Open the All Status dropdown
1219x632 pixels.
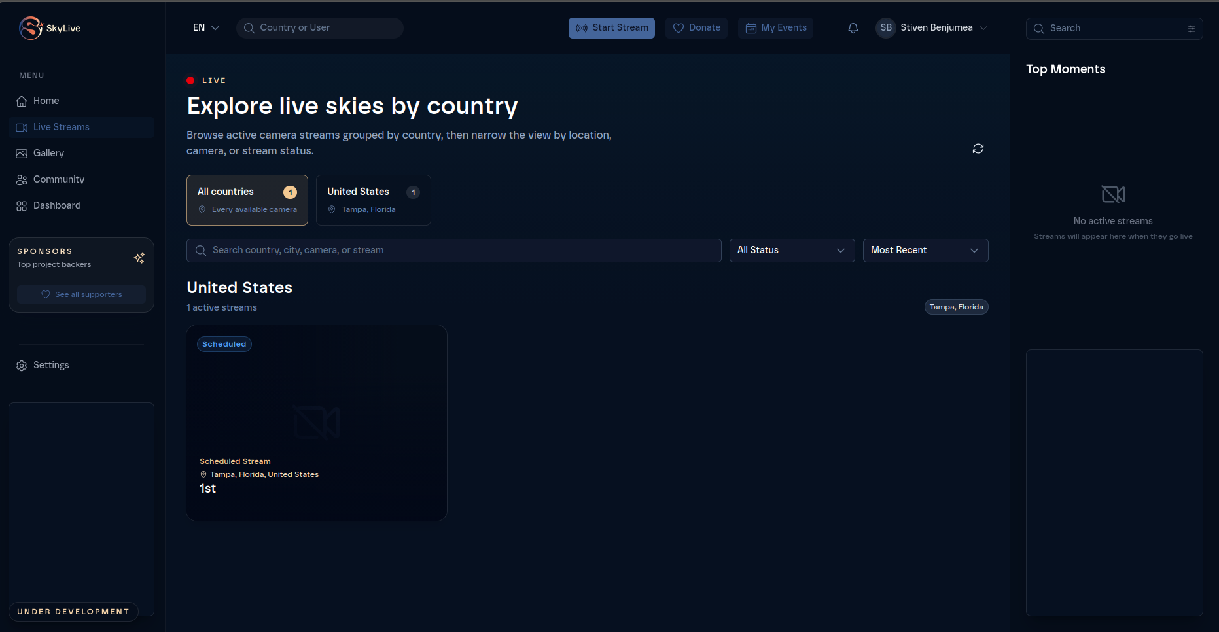[792, 251]
